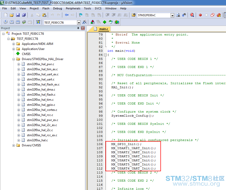Open the find text STM32F030xC dropdown
This screenshot has height=190, width=226.
172,15
